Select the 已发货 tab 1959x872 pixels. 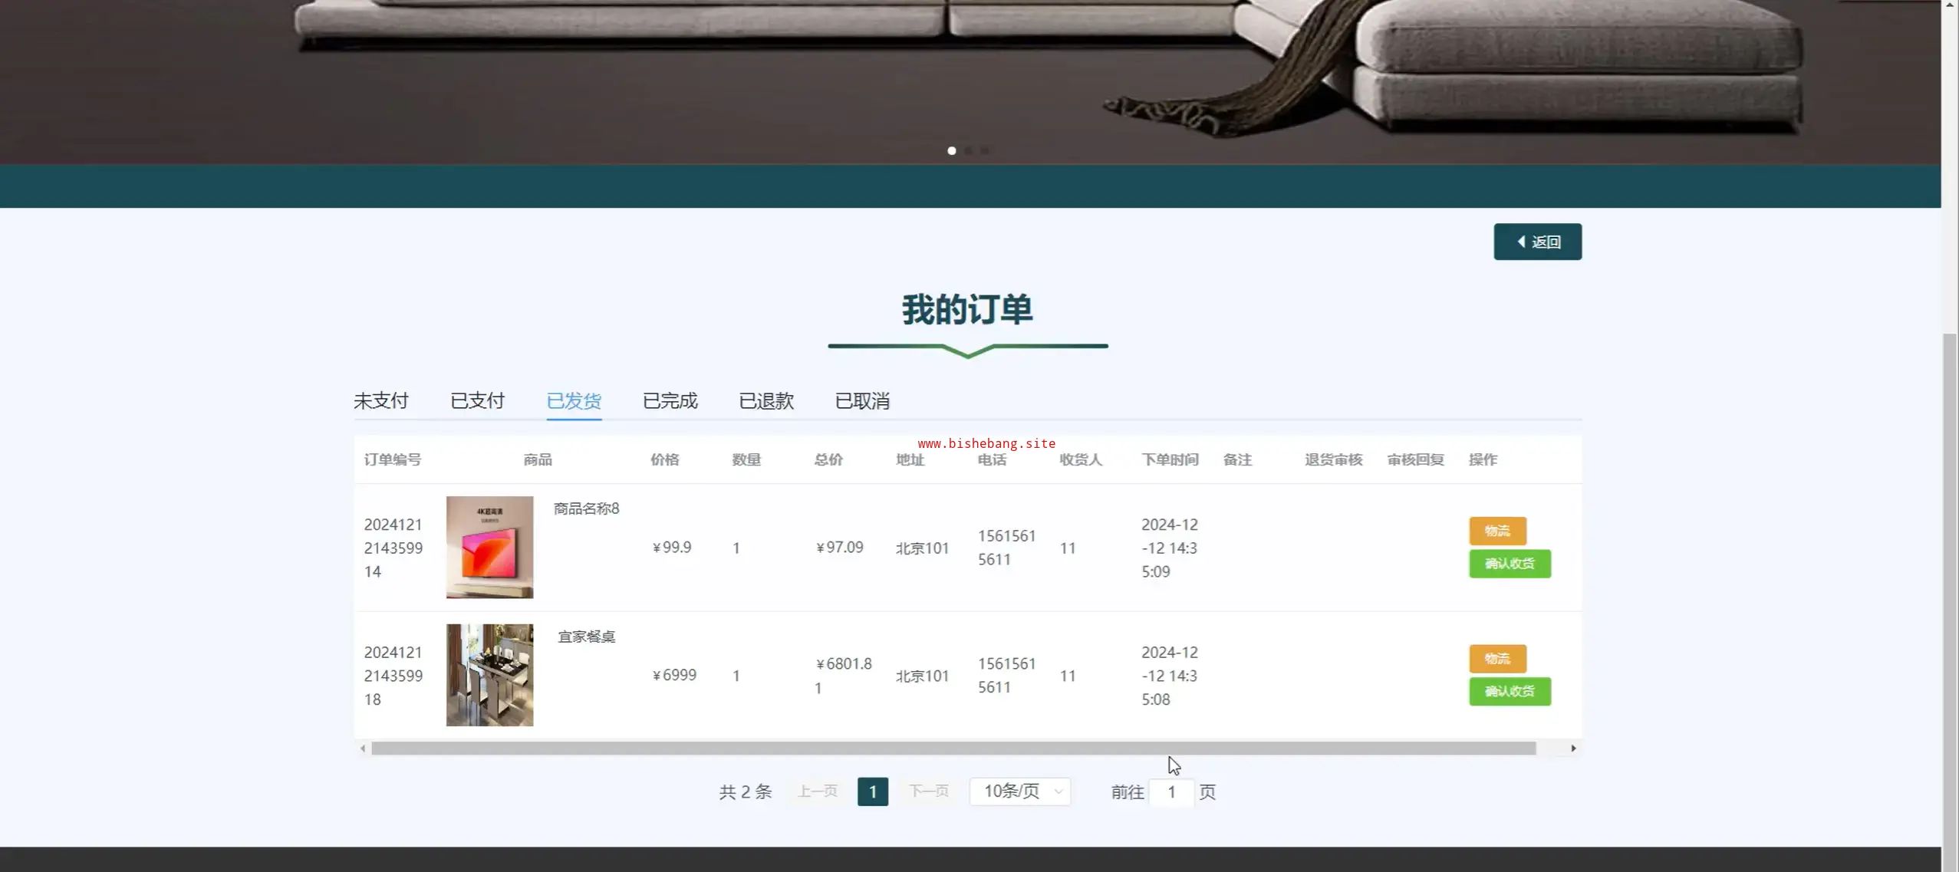coord(573,400)
